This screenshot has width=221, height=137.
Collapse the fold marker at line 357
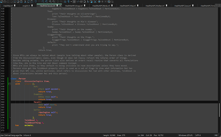point(10,84)
